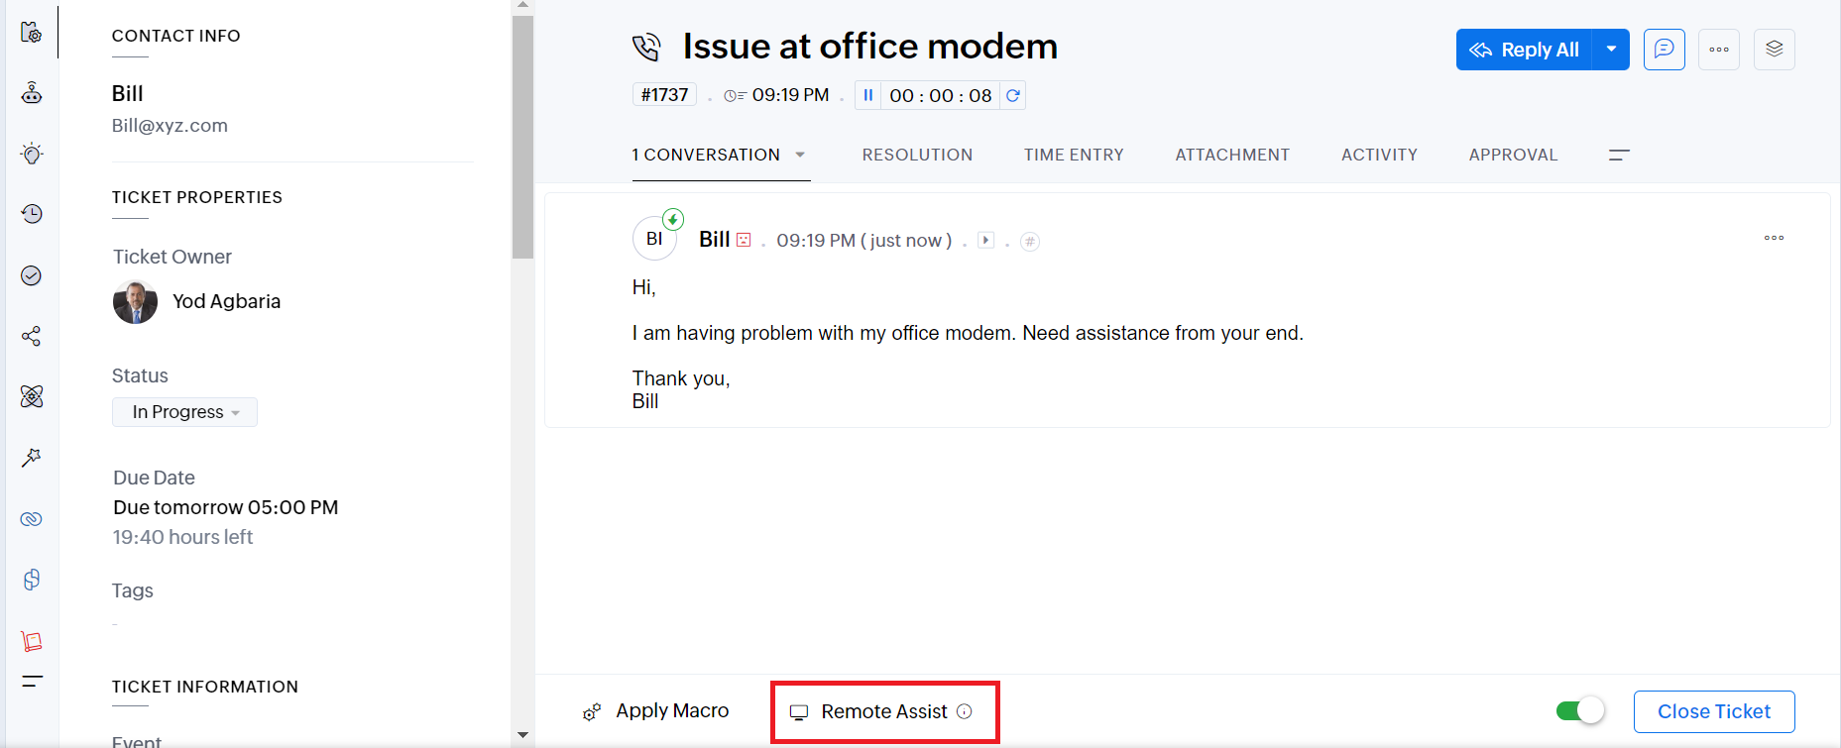Click the clock icon beside the header 09:19 PM
Screen dimensions: 1841x748
[x=735, y=96]
